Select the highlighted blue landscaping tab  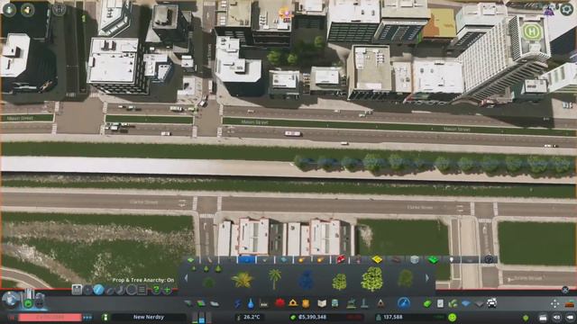(246, 260)
